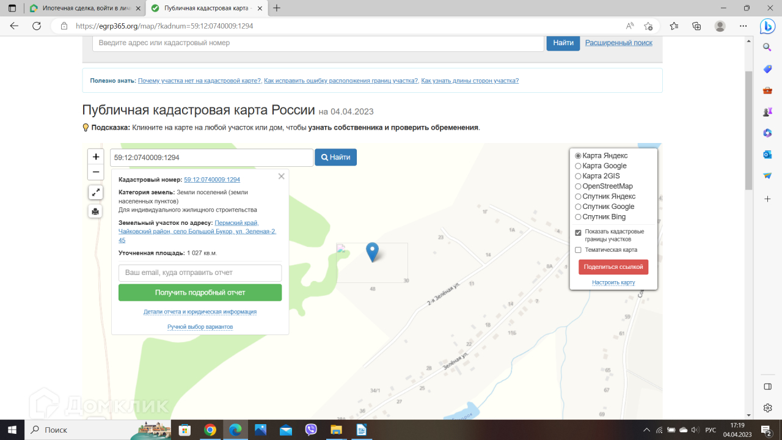The image size is (782, 440).
Task: Open Edge sidebar settings gear
Action: [x=767, y=408]
